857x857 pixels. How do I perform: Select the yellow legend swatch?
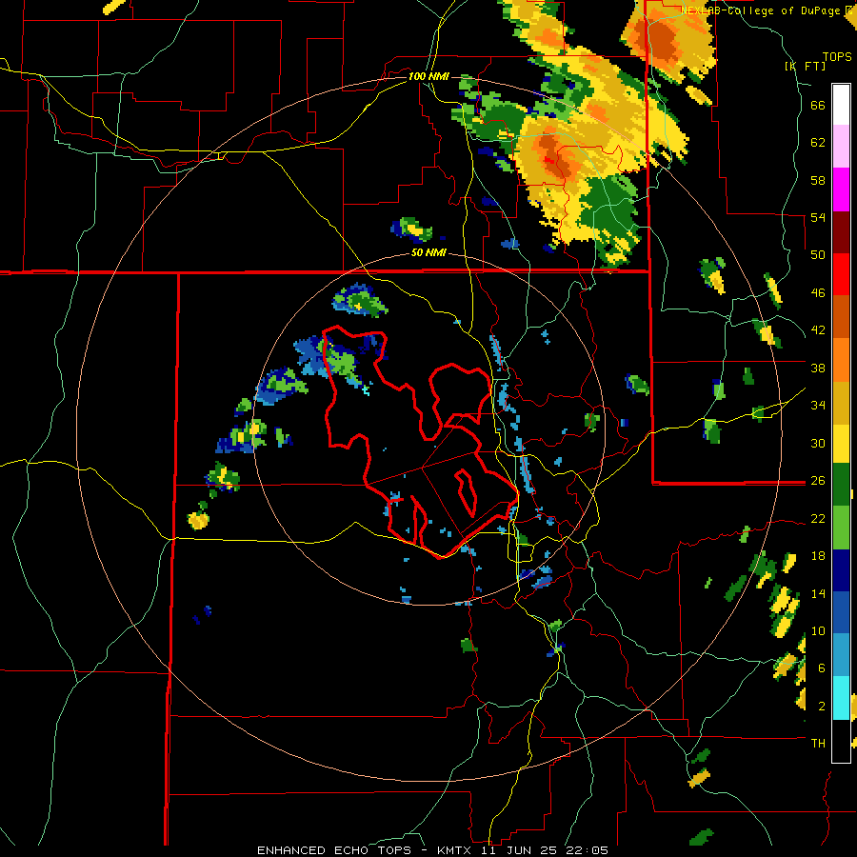coord(841,443)
